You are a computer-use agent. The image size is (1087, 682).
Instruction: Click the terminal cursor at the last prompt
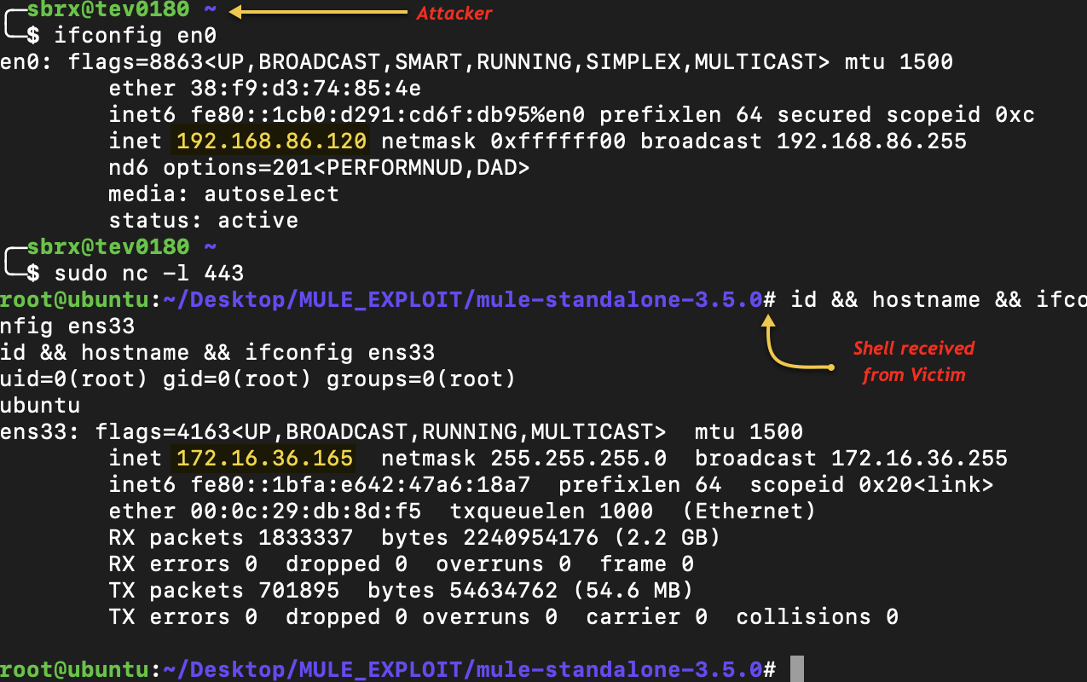[x=797, y=669]
